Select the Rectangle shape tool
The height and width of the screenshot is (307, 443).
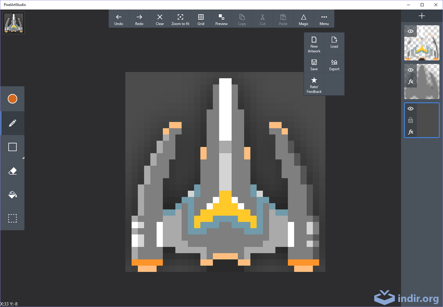point(12,147)
